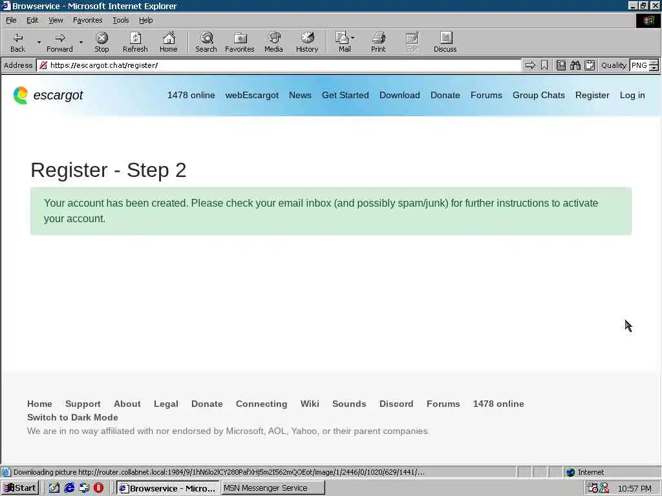Go back using the Back toolbar button
The width and height of the screenshot is (662, 496).
click(17, 42)
